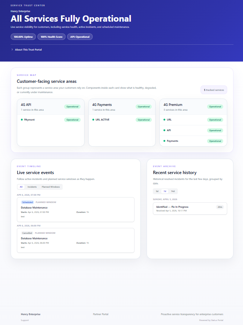Open the Identified — Fix In Progress incident

click(x=190, y=208)
